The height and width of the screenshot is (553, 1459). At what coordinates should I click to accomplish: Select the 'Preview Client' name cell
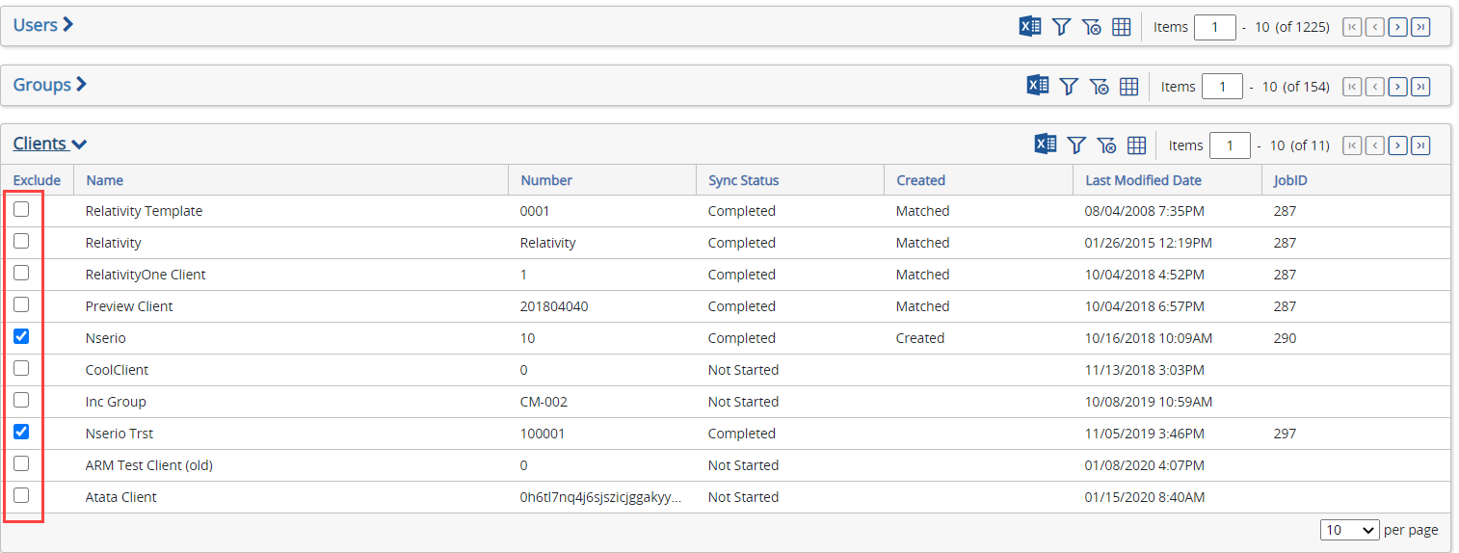(x=129, y=306)
